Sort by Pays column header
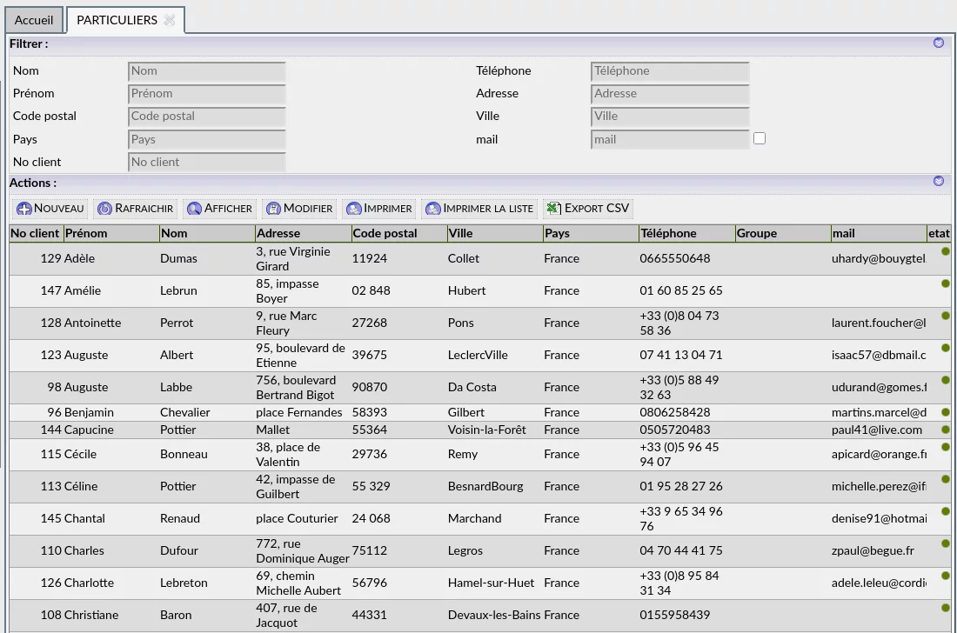This screenshot has width=957, height=633. point(590,234)
